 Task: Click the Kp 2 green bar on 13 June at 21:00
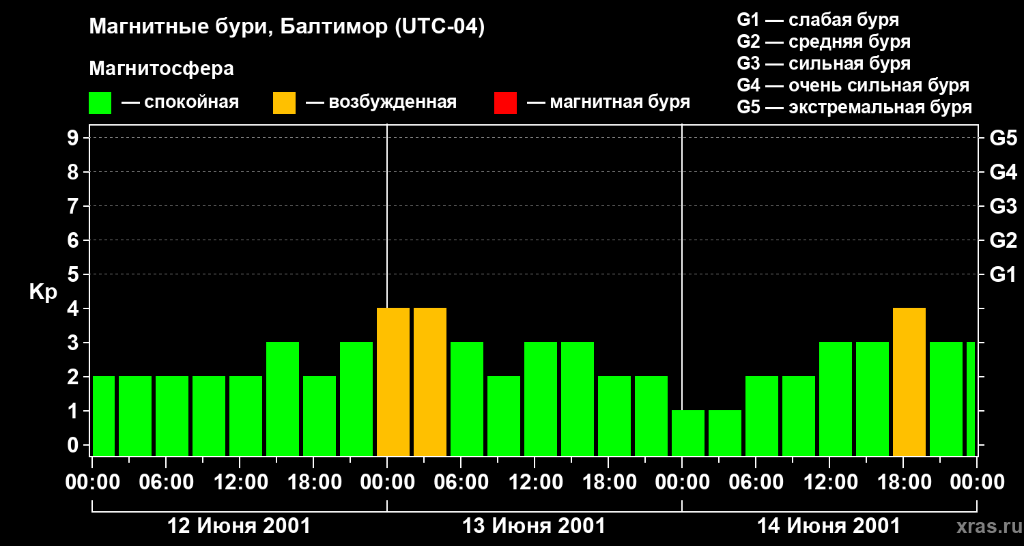tap(651, 416)
